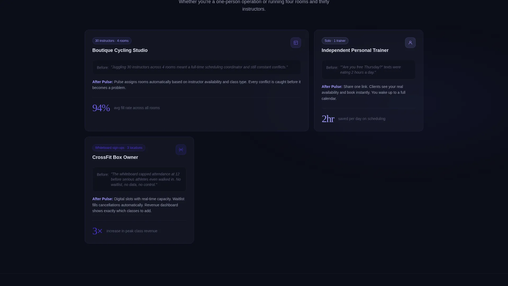508x286 pixels.
Task: Click 'Pulse assigns rooms automatically' description
Action: click(197, 85)
